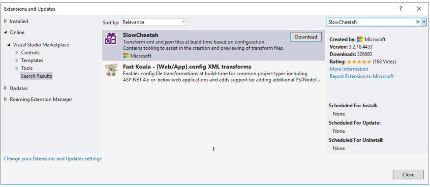Open the help question mark button
The image size is (430, 187).
(400, 9)
